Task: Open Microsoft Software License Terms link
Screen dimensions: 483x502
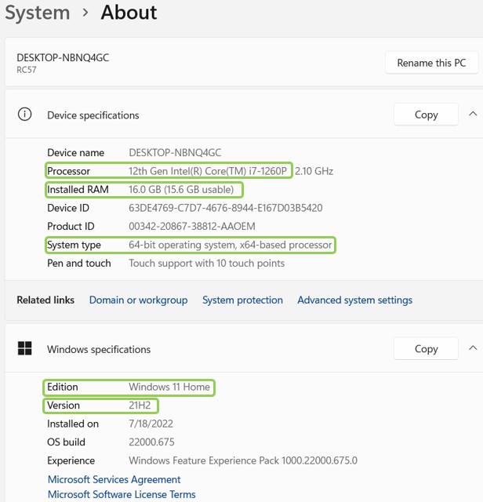Action: (x=122, y=494)
